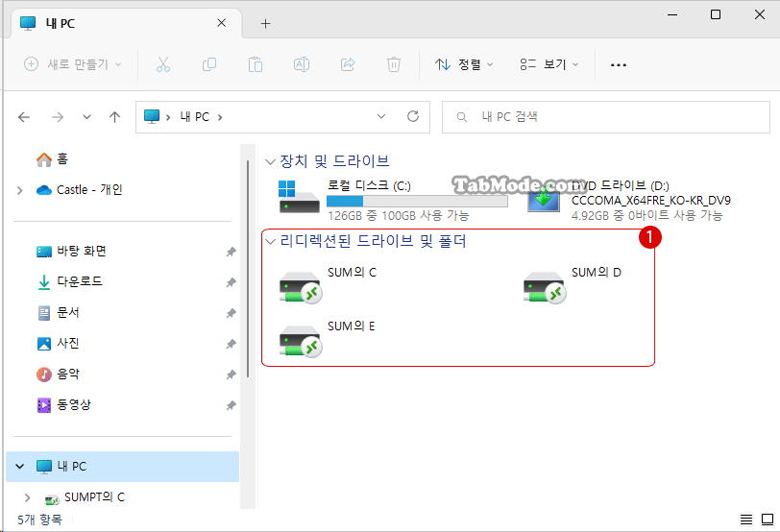Viewport: 780px width, 532px height.
Task: Go forward with the right arrow
Action: (x=58, y=117)
